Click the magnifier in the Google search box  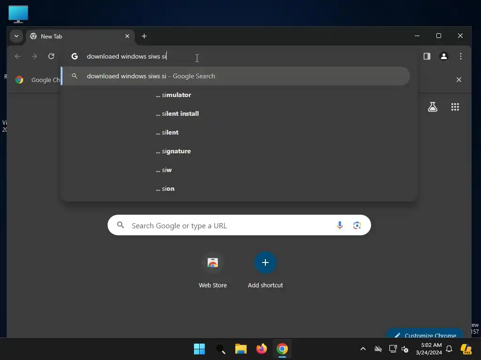point(121,225)
